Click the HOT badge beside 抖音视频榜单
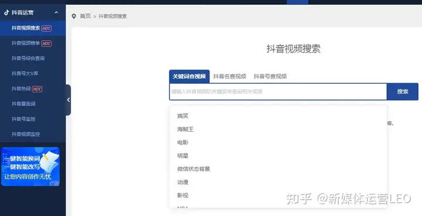 pos(46,43)
